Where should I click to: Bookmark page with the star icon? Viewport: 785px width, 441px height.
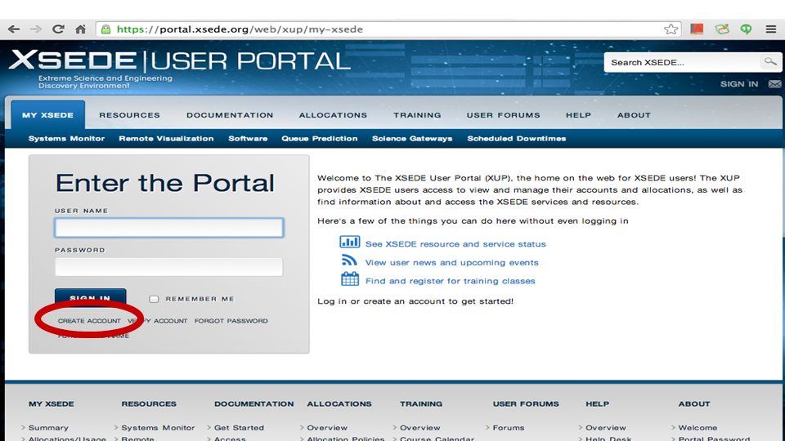pyautogui.click(x=671, y=29)
